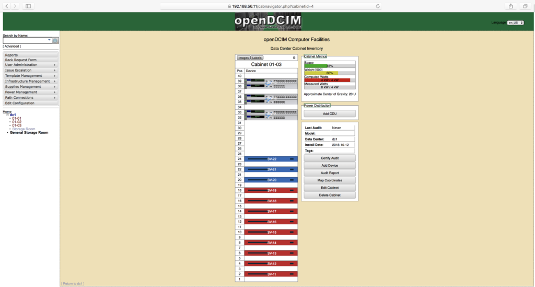The height and width of the screenshot is (287, 535).
Task: Open device SV-21 in rack
Action: pos(271,169)
